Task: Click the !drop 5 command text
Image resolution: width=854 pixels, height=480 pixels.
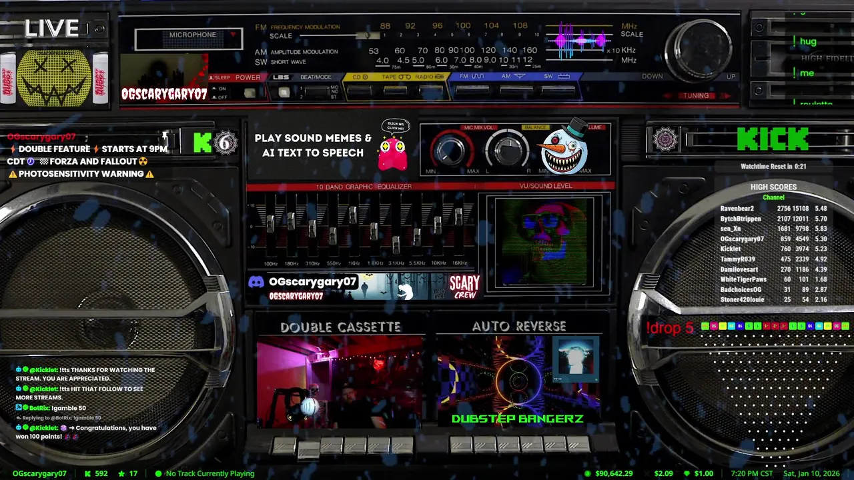Action: (x=670, y=328)
